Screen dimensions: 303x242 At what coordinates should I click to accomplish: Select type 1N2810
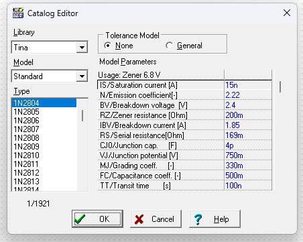44,156
